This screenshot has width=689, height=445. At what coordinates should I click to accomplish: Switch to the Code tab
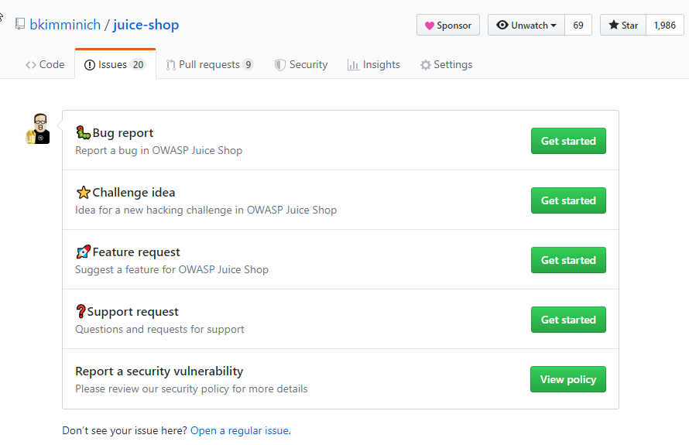[45, 64]
